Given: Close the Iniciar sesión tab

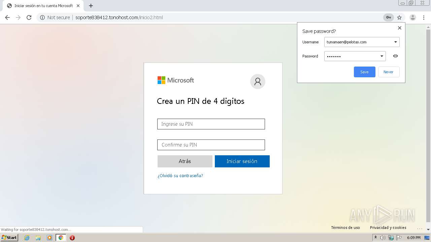Looking at the screenshot, I should [78, 6].
